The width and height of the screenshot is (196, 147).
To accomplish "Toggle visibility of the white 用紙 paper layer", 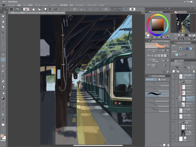I will pos(173,139).
